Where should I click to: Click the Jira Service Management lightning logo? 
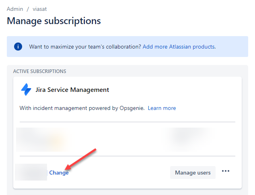coord(26,89)
